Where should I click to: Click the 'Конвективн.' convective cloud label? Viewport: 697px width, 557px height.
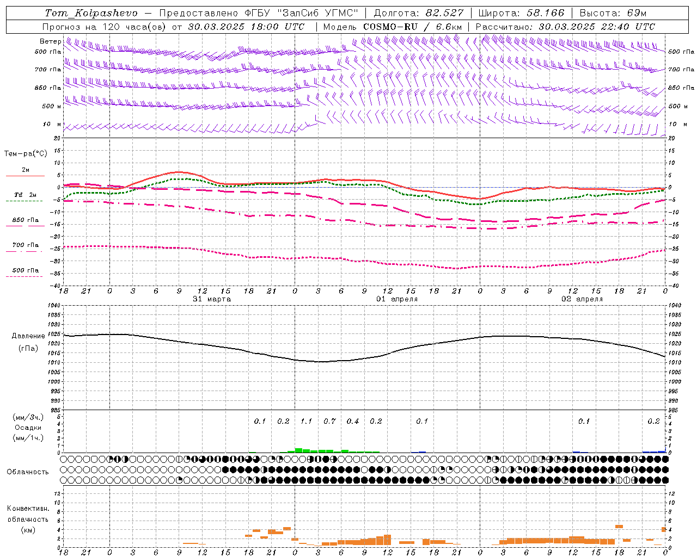pos(28,509)
